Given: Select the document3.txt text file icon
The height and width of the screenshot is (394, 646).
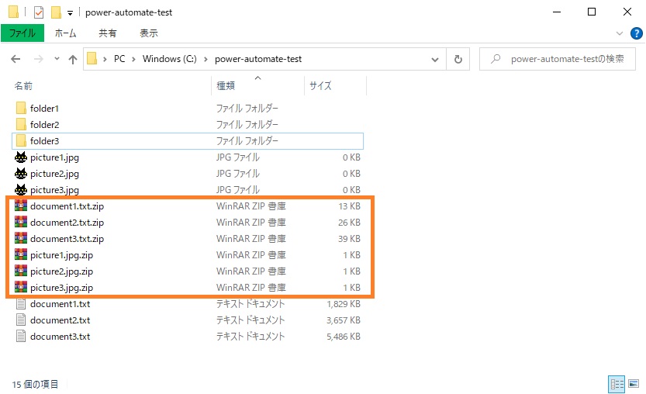Looking at the screenshot, I should click(21, 337).
